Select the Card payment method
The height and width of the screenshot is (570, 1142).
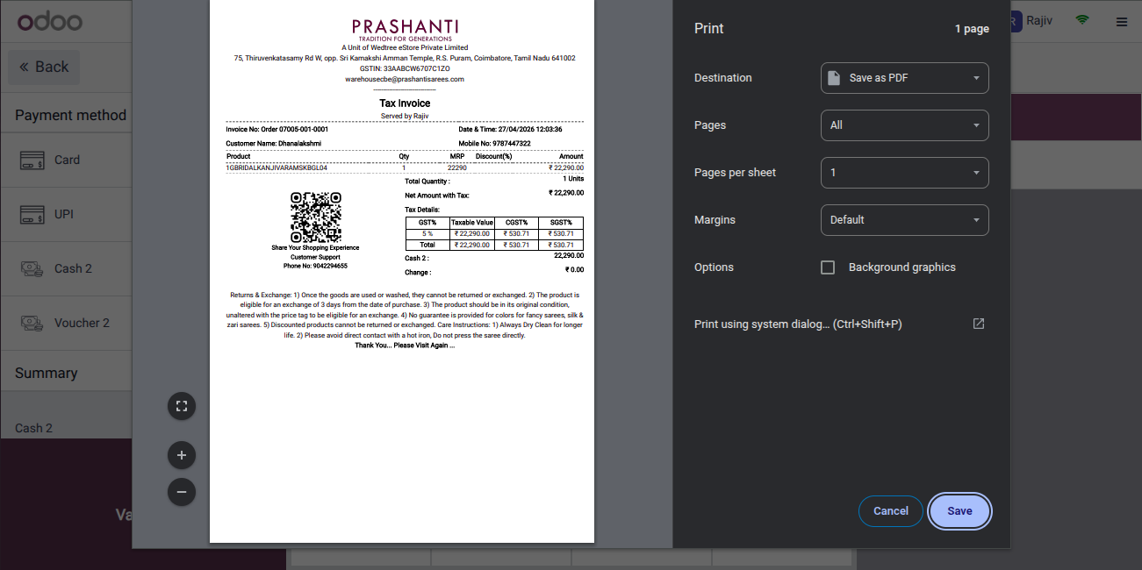[66, 160]
